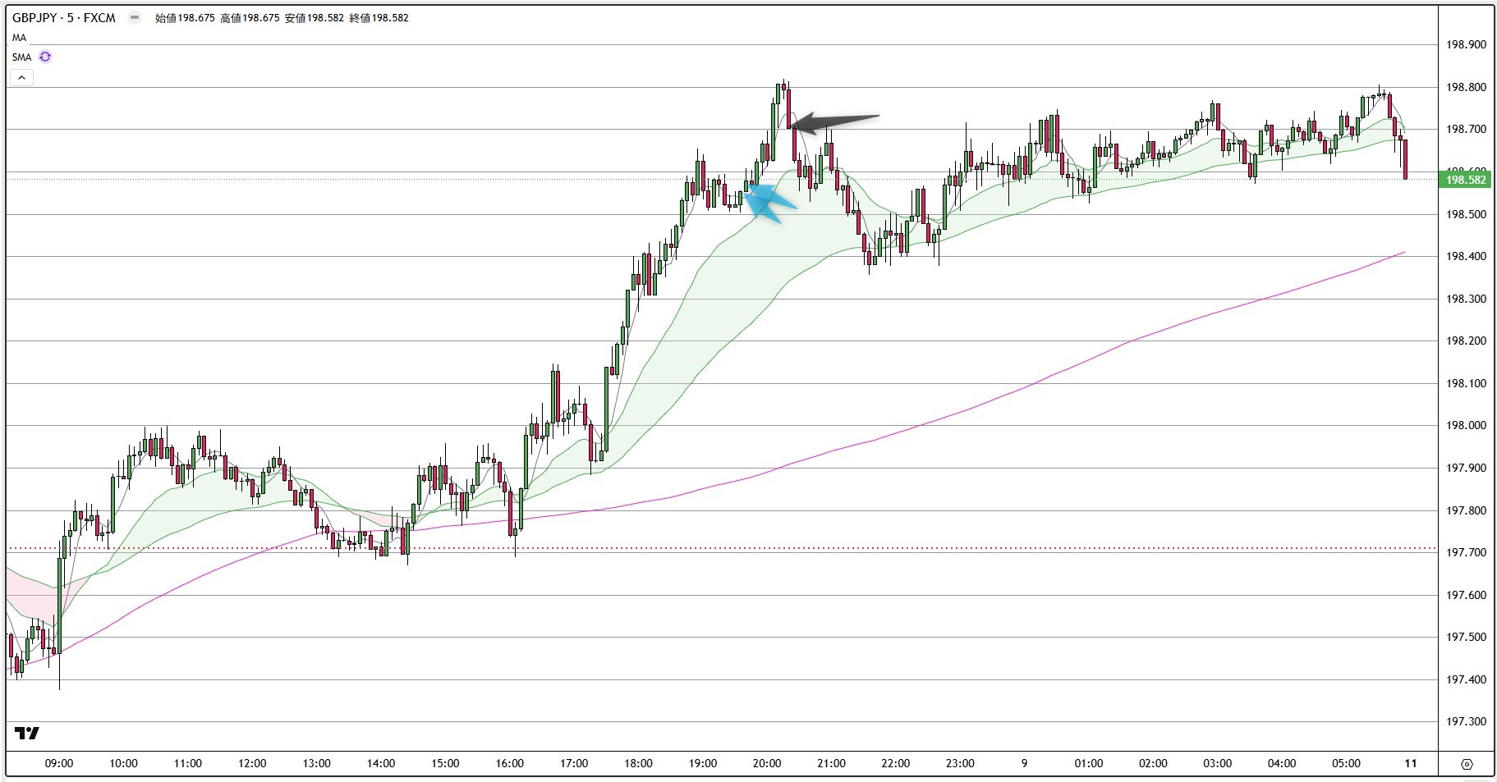1497x782 pixels.
Task: Click the 22:00 time axis label
Action: tap(896, 763)
